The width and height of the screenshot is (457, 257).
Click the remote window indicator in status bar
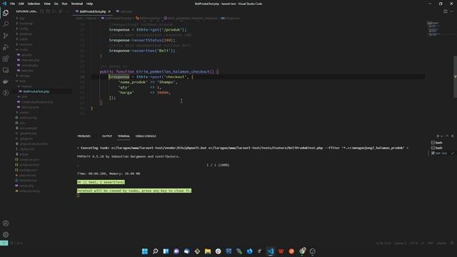tap(4, 243)
